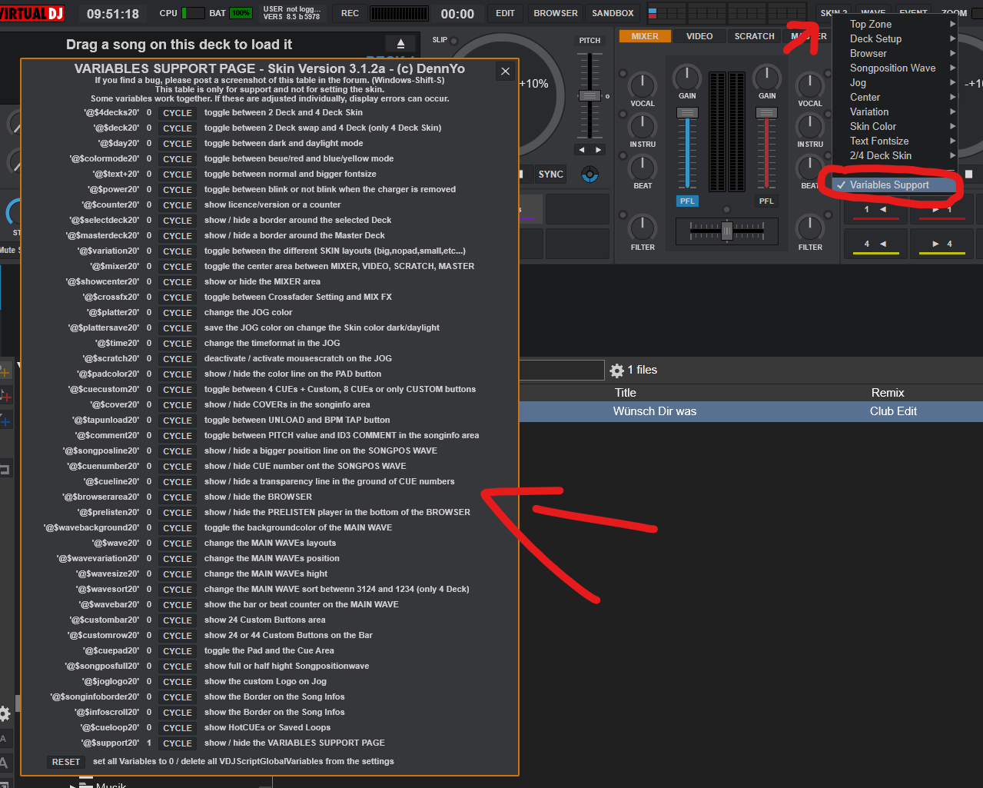The height and width of the screenshot is (788, 983).
Task: Click the Remix column header
Action: [x=888, y=393]
